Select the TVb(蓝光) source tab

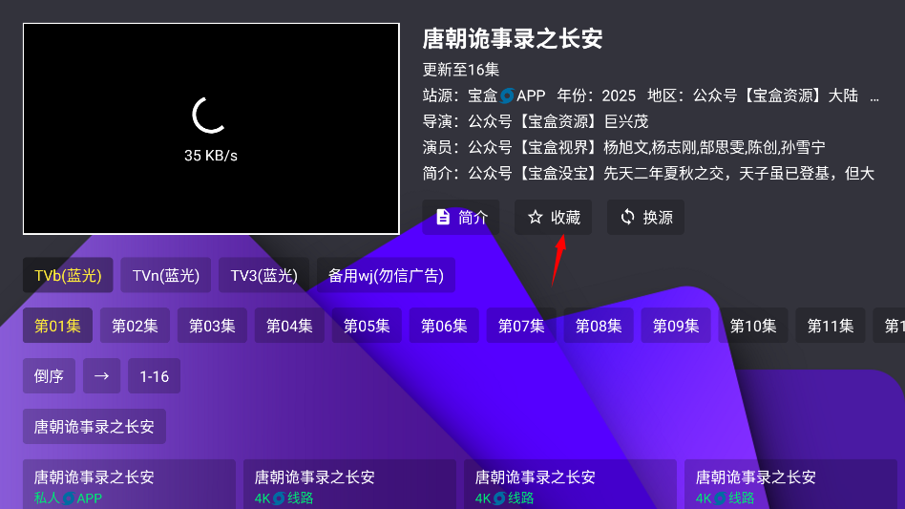(68, 275)
